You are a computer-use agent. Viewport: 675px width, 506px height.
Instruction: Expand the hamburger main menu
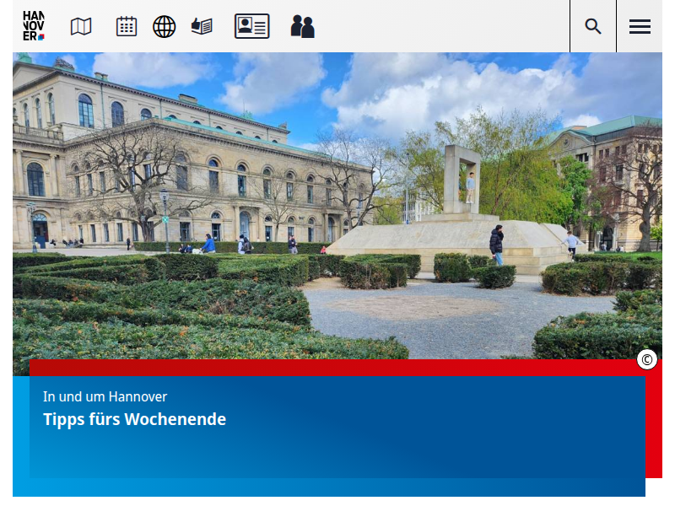(640, 26)
